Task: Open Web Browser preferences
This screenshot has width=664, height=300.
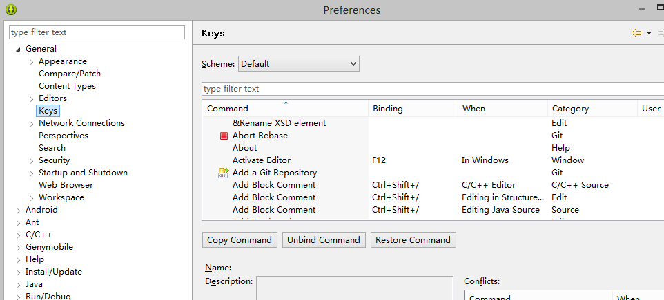Action: 66,185
